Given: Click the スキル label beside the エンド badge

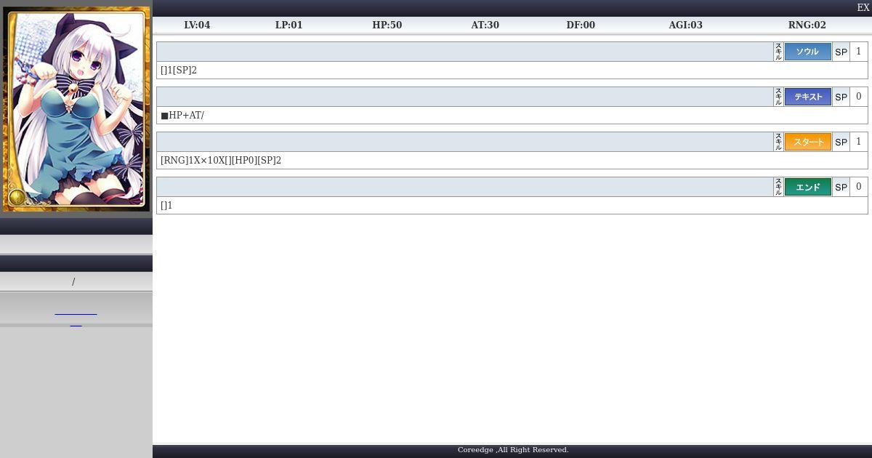Looking at the screenshot, I should (778, 187).
